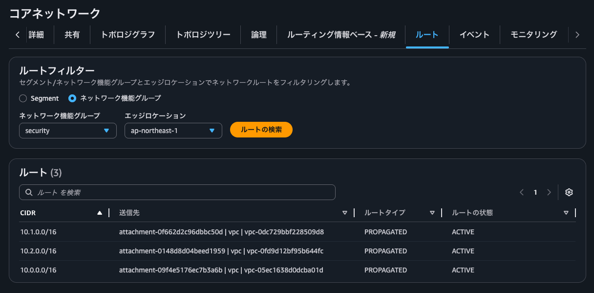Sort routes by CIDR ascending arrow

100,213
